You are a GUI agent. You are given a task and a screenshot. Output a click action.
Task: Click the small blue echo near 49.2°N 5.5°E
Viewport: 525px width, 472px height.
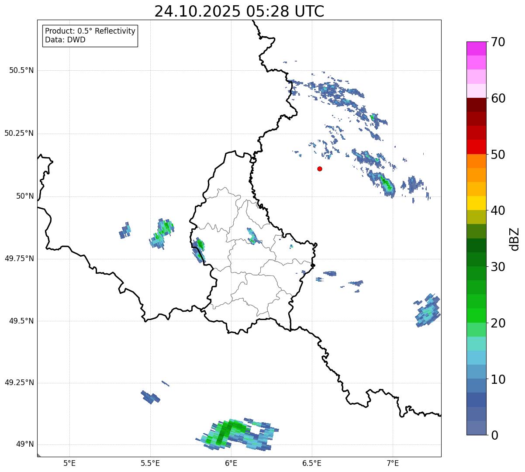[x=150, y=397]
